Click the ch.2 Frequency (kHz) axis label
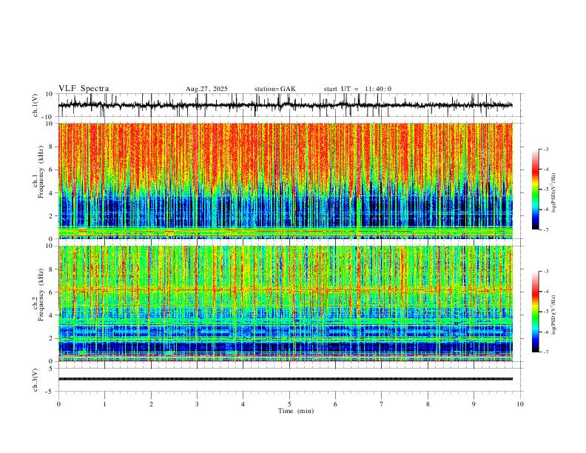 point(38,295)
